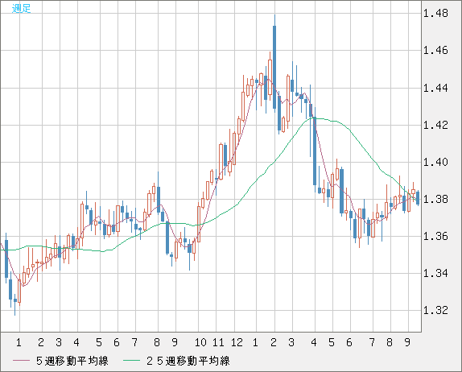The height and width of the screenshot is (372, 462).
Task: Click the 週足 chart title label
Action: 21,8
